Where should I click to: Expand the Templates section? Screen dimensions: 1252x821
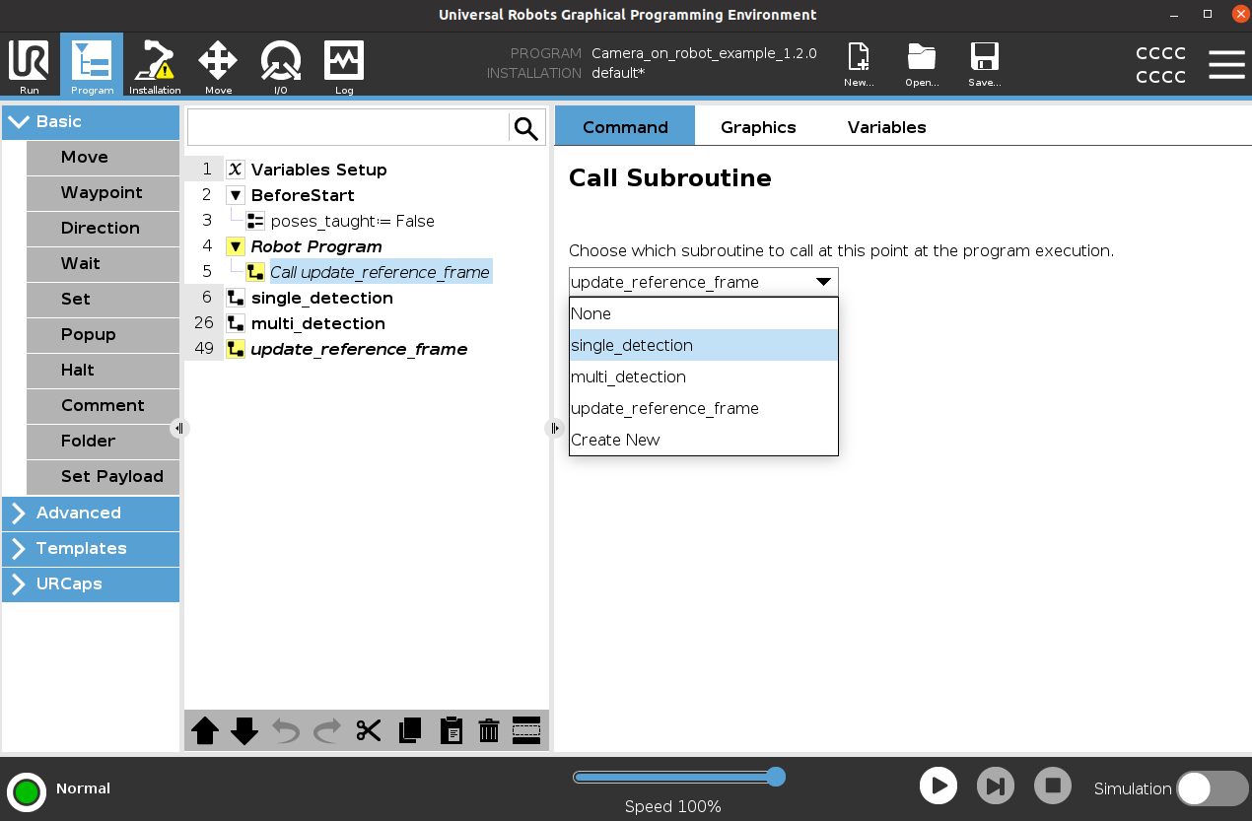coord(91,549)
